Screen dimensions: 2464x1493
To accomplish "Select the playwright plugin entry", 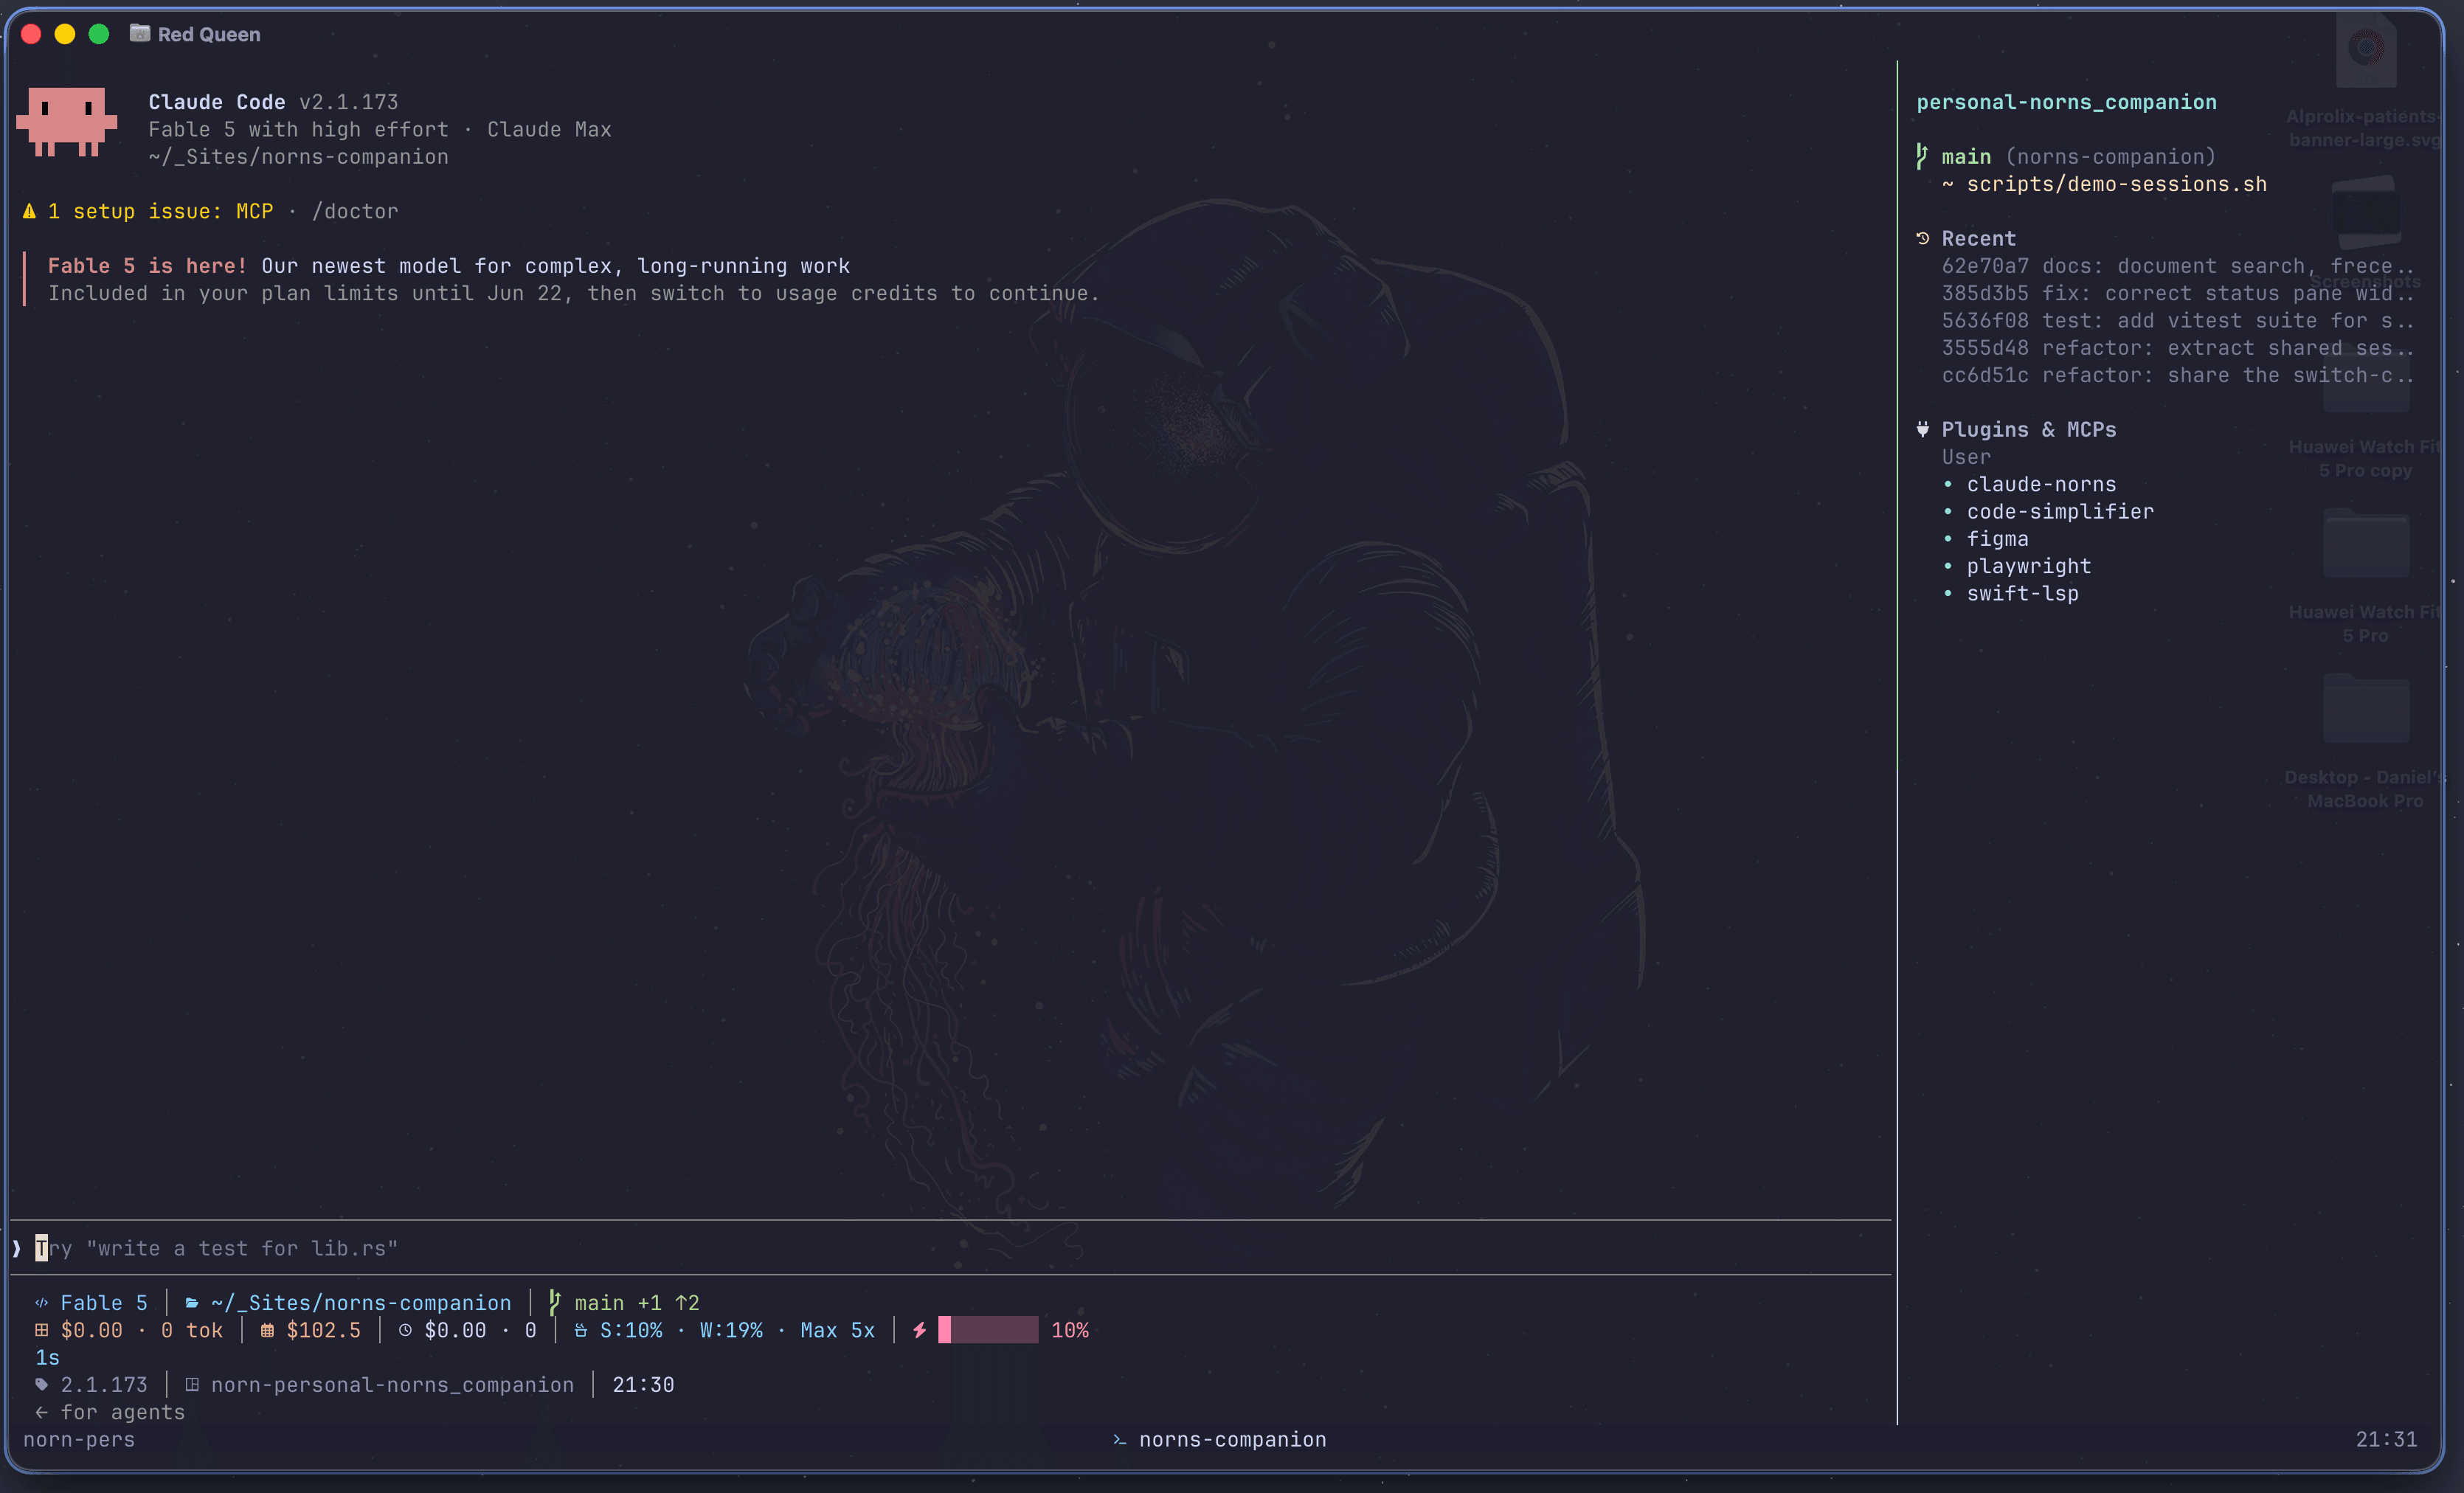I will click(2028, 566).
